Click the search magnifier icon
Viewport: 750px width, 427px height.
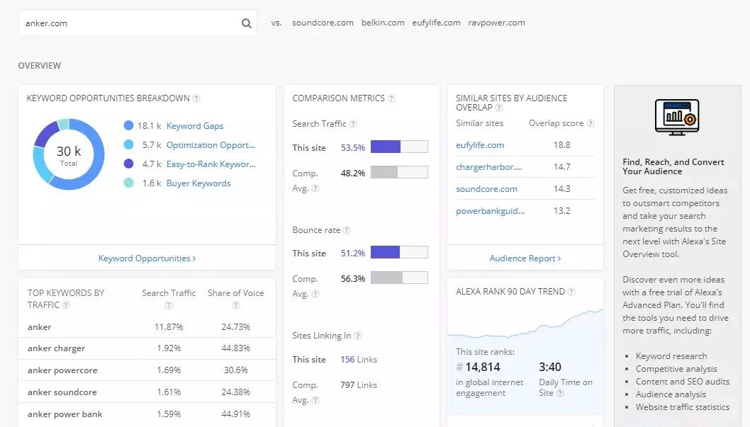[x=246, y=23]
